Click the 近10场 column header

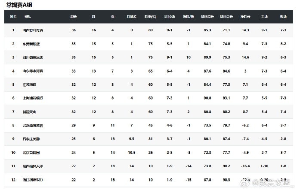[x=169, y=16]
